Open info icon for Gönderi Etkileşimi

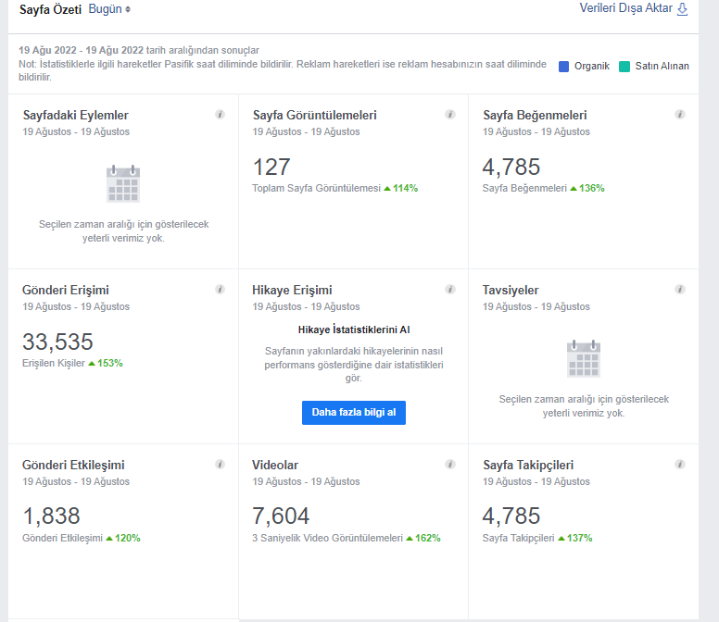(x=221, y=464)
